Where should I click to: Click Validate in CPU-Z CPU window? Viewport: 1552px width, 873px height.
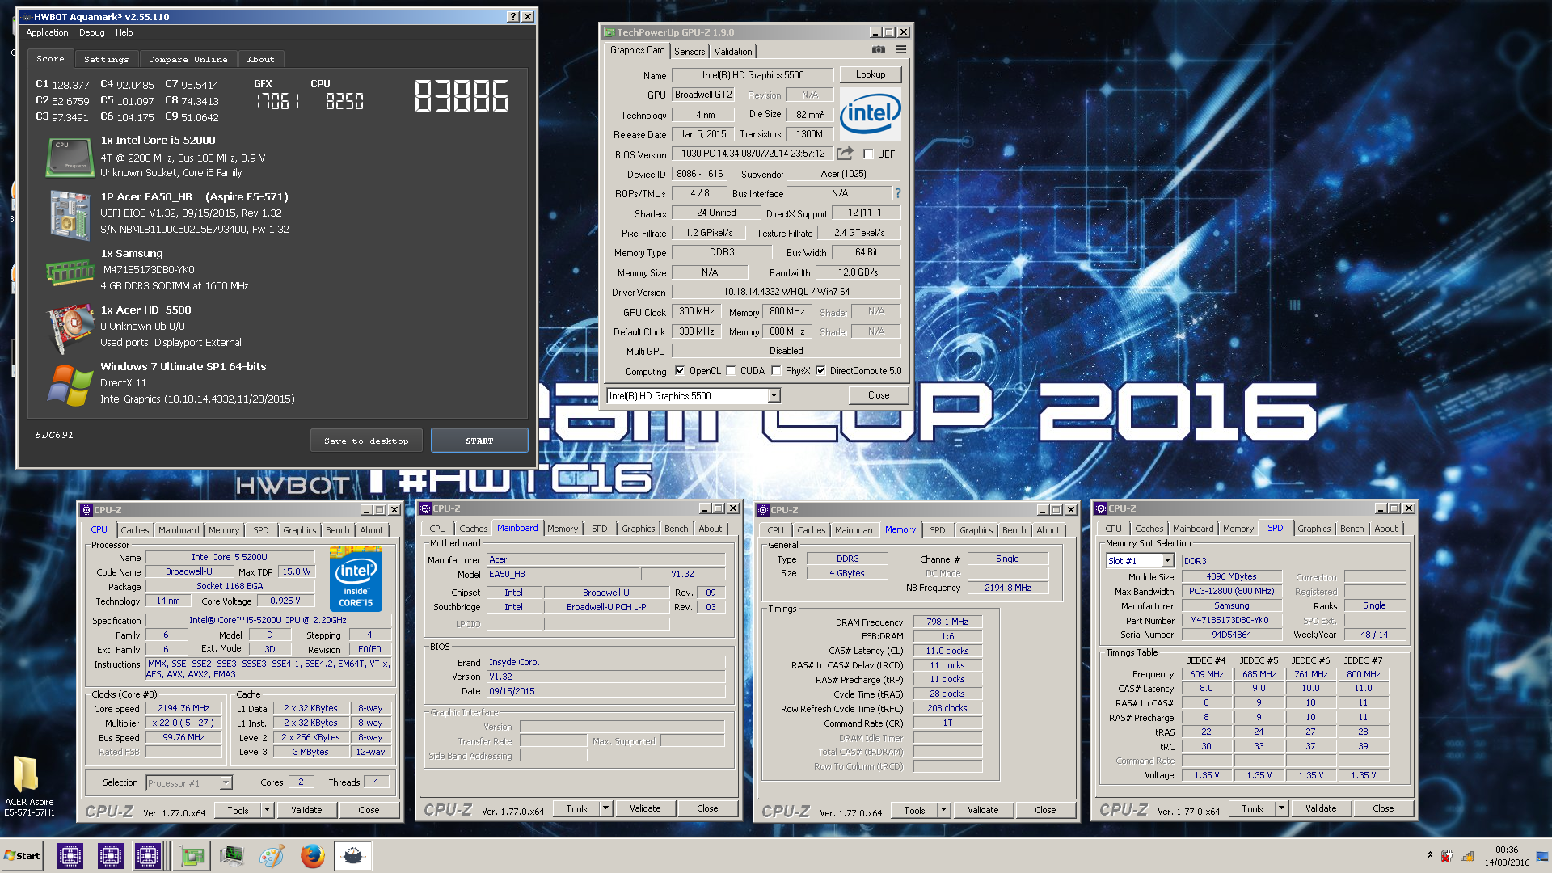(306, 810)
